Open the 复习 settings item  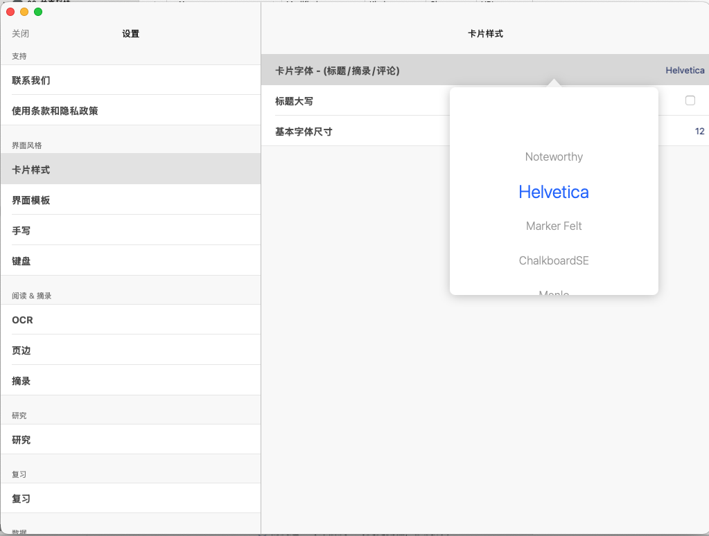pos(21,499)
